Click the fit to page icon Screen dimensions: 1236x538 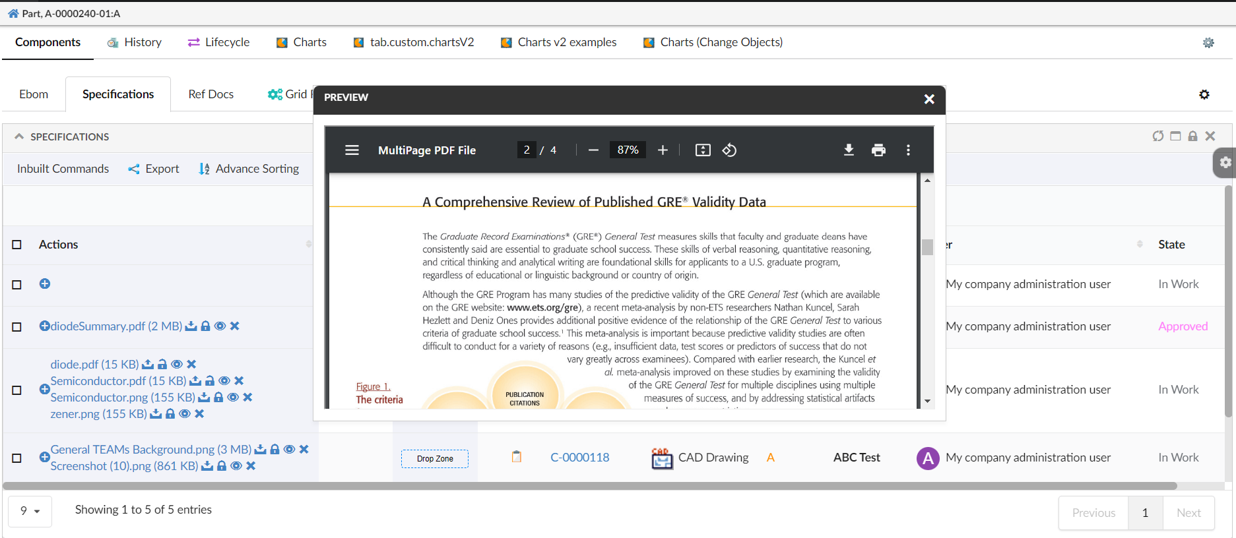click(703, 150)
